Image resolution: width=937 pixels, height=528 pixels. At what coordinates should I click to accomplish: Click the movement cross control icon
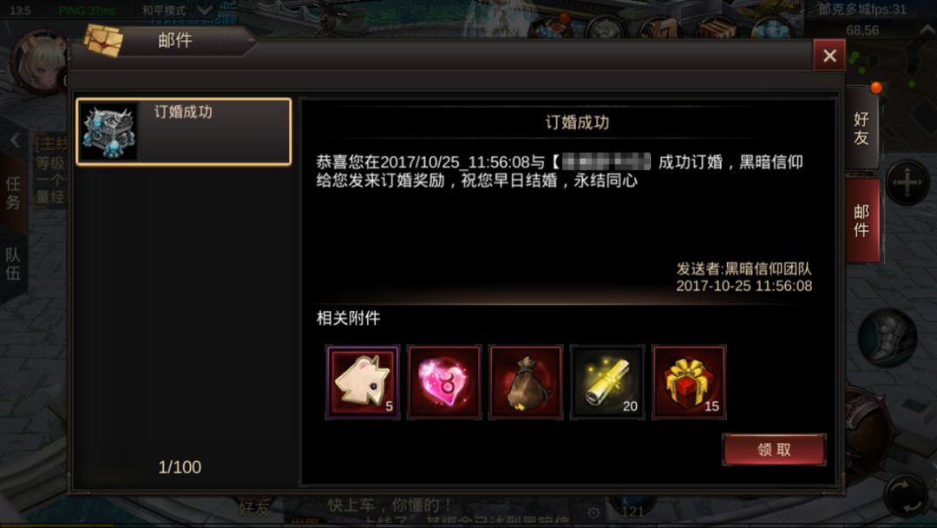(x=907, y=183)
